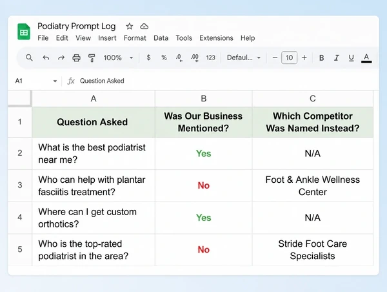
Task: Select row 2 header
Action: click(x=20, y=153)
